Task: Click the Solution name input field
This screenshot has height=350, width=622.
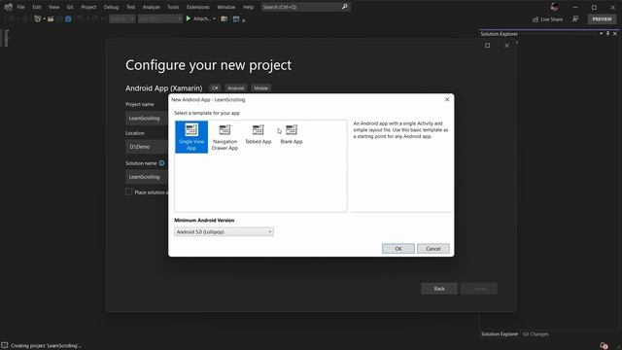Action: pos(147,177)
